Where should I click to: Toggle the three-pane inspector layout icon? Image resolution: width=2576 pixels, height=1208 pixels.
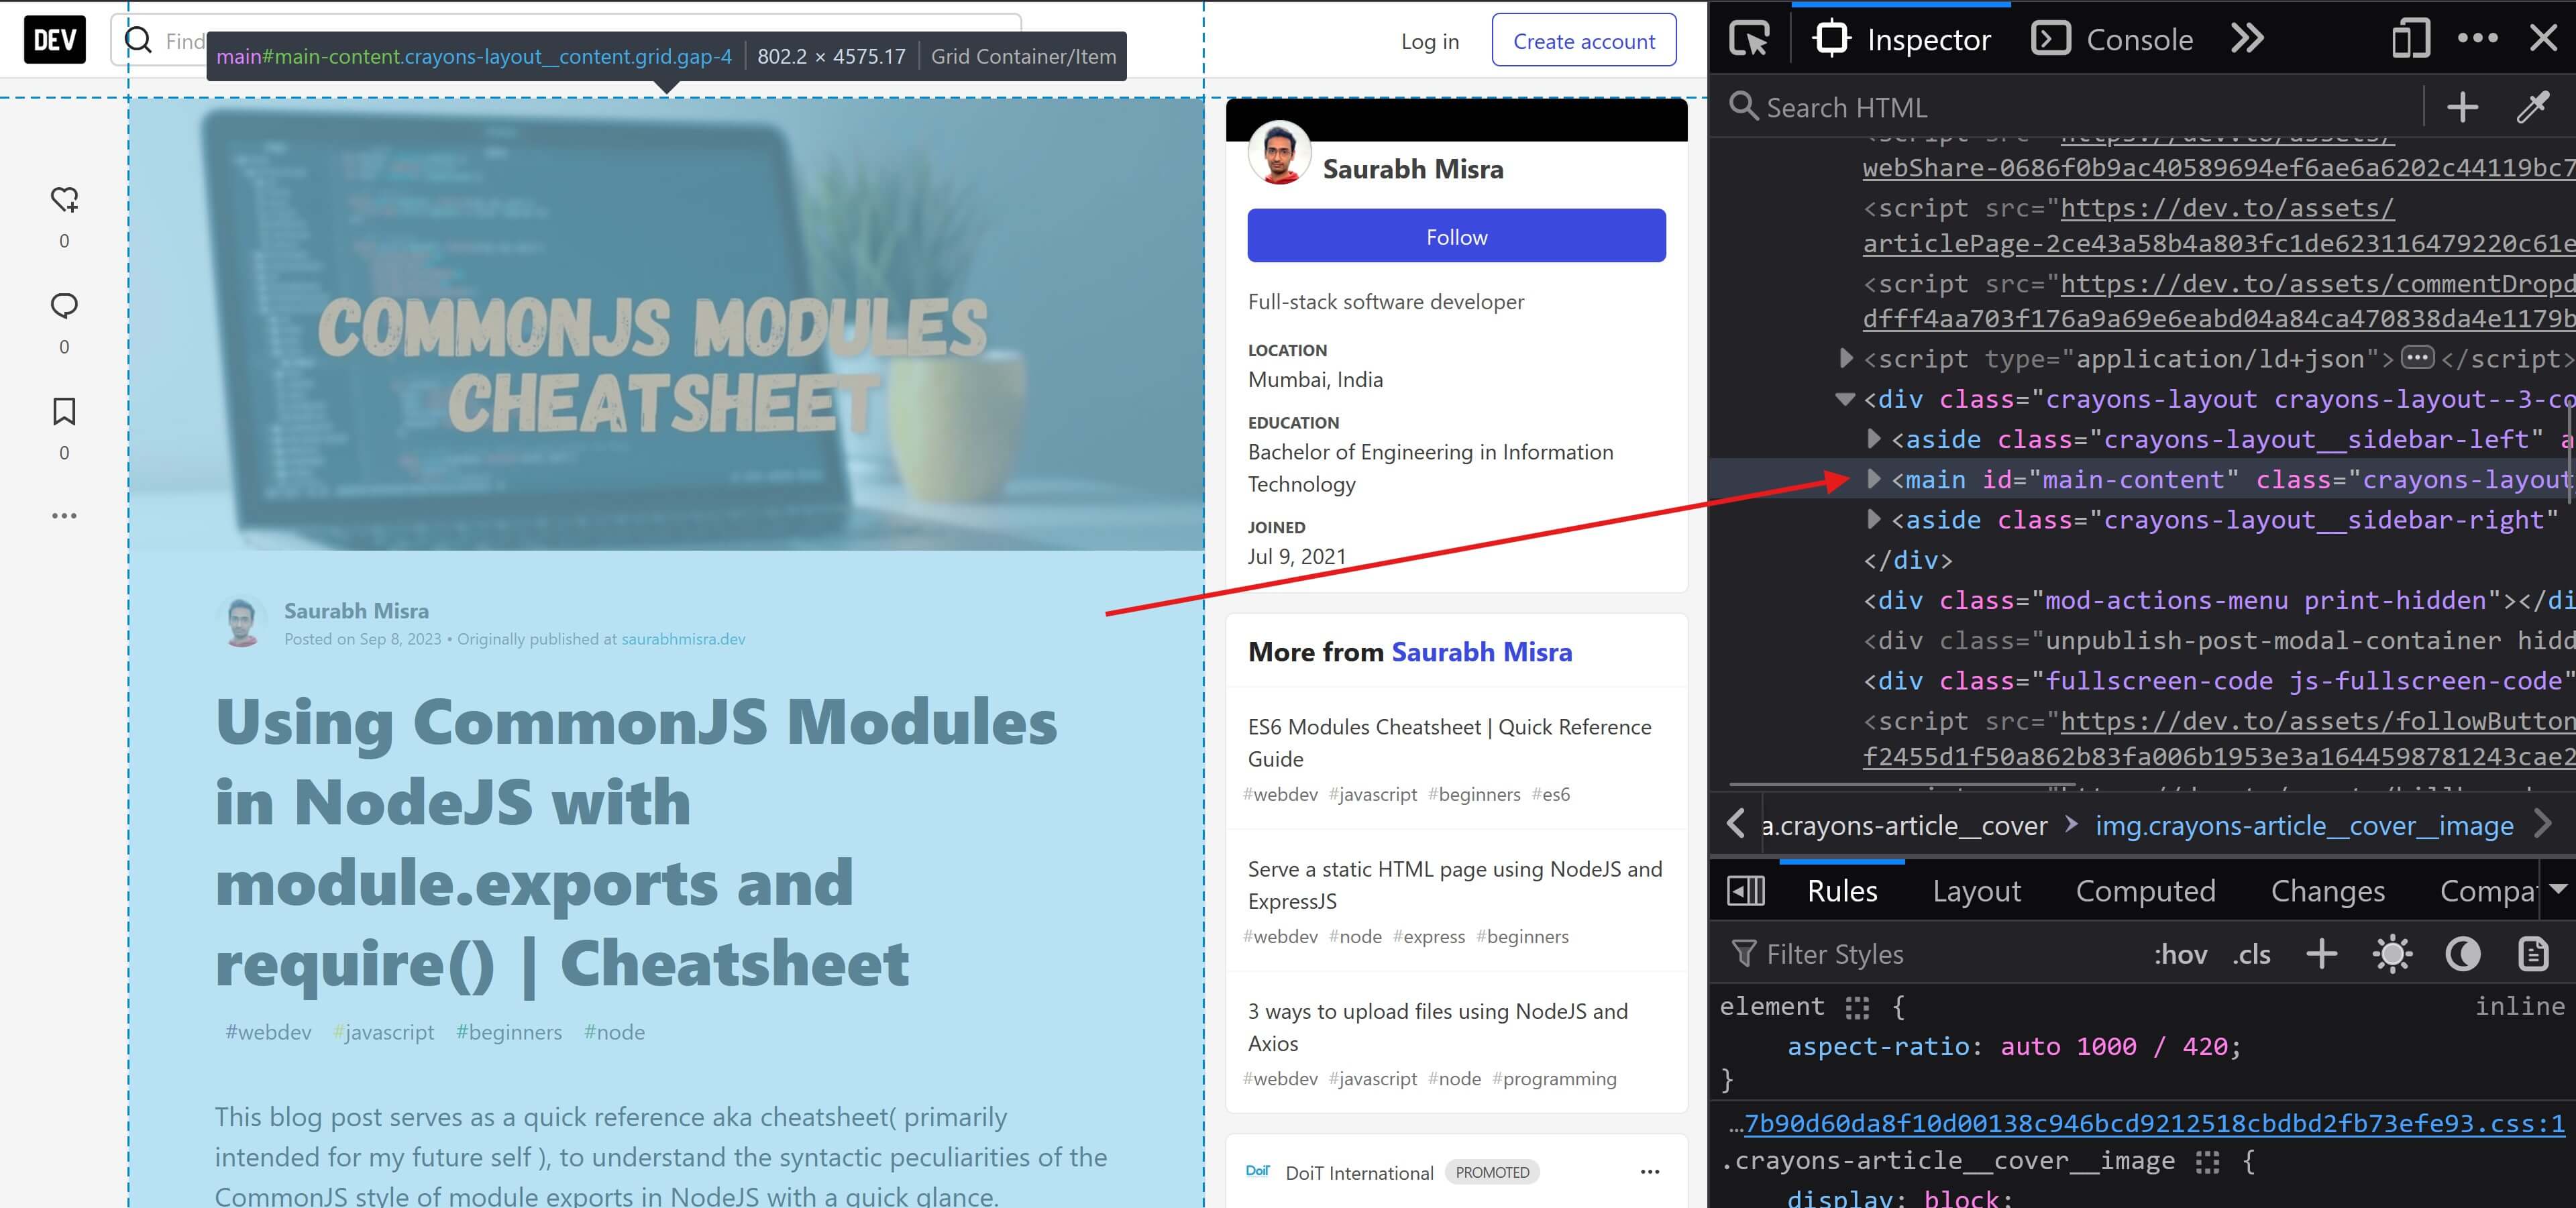coord(1746,890)
